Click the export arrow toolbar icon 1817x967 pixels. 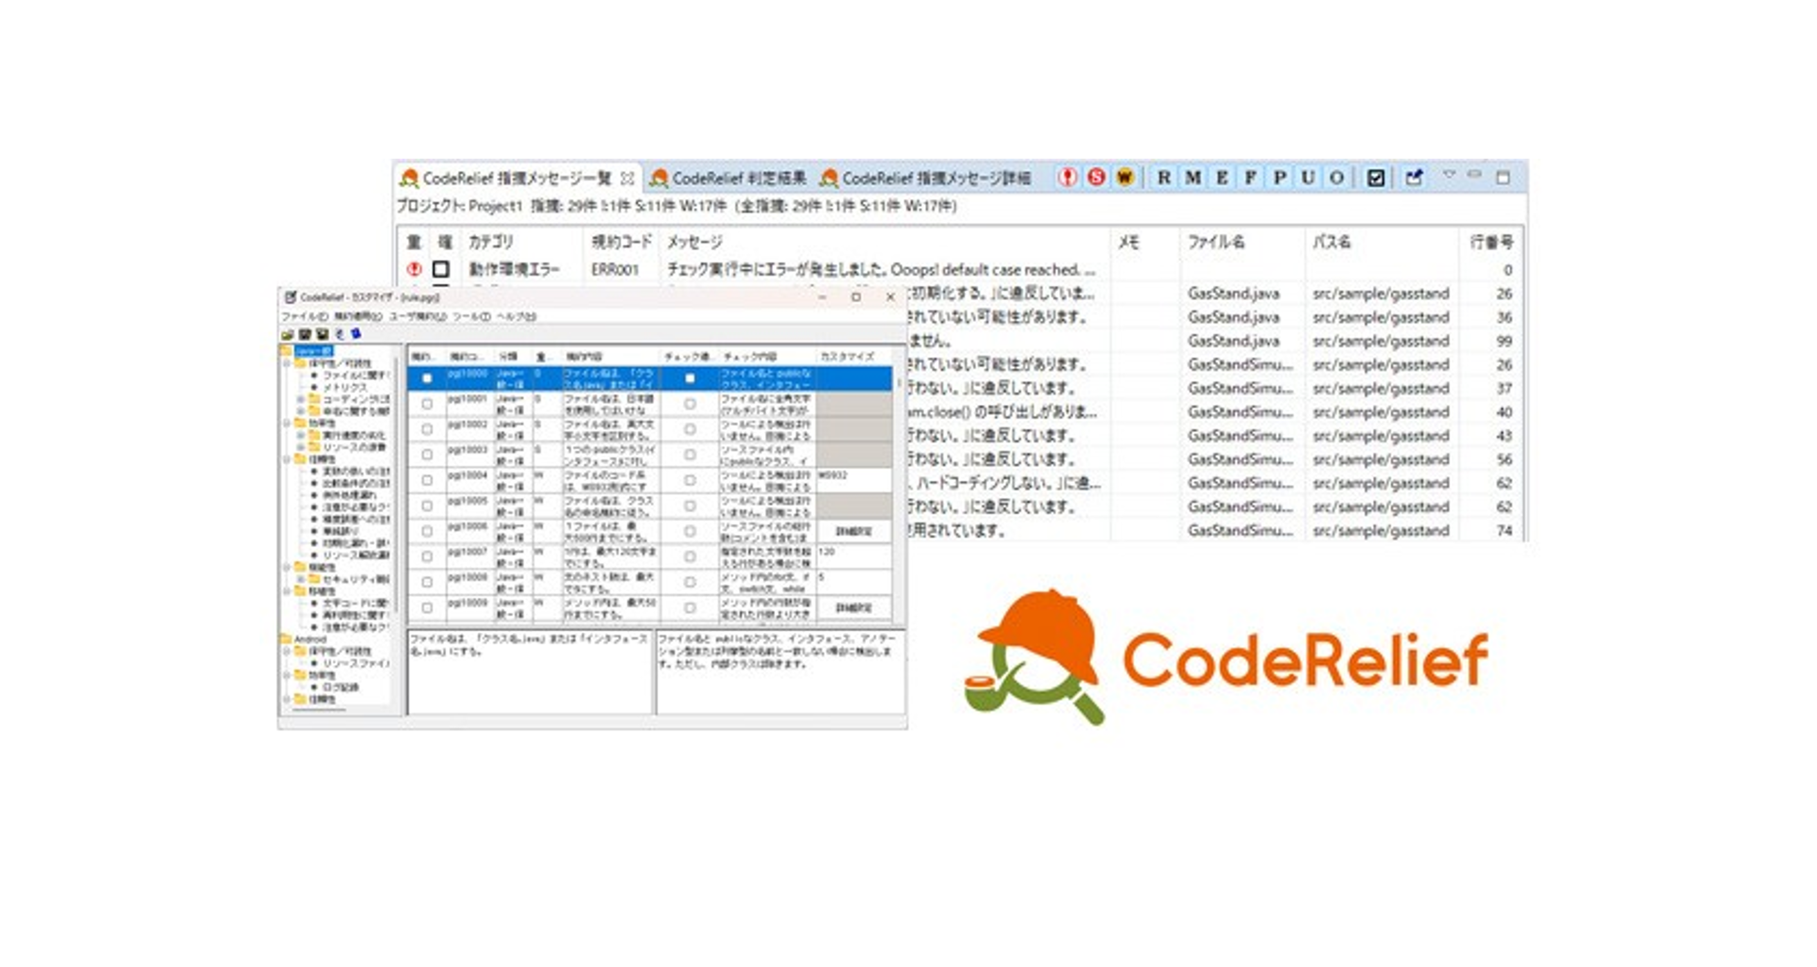1414,178
